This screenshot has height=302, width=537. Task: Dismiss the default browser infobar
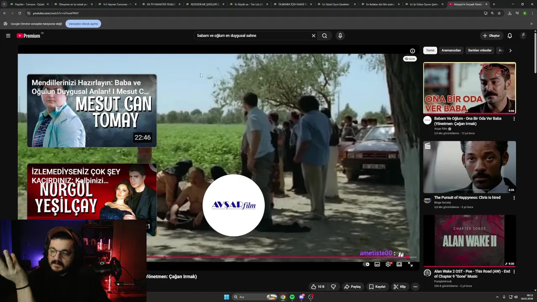point(532,24)
